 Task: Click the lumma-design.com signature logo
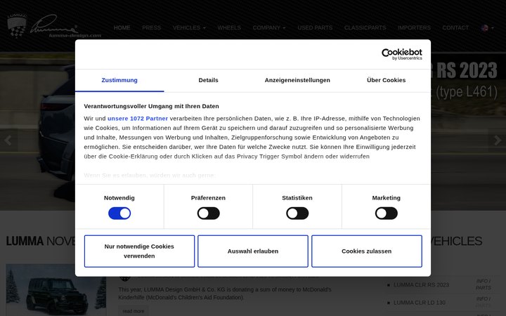[x=66, y=27]
